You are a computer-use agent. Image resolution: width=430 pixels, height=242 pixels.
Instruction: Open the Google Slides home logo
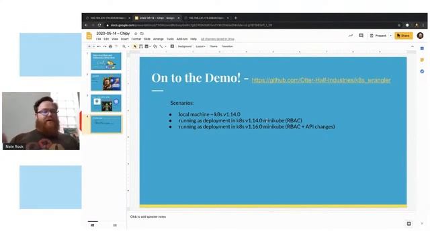click(89, 36)
